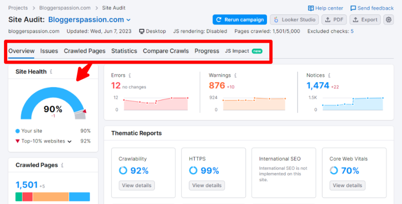Click the Site Health info icon
The image size is (402, 204).
51,71
